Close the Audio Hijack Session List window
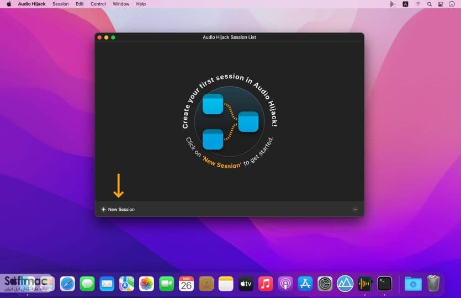The height and width of the screenshot is (298, 461). coord(99,38)
